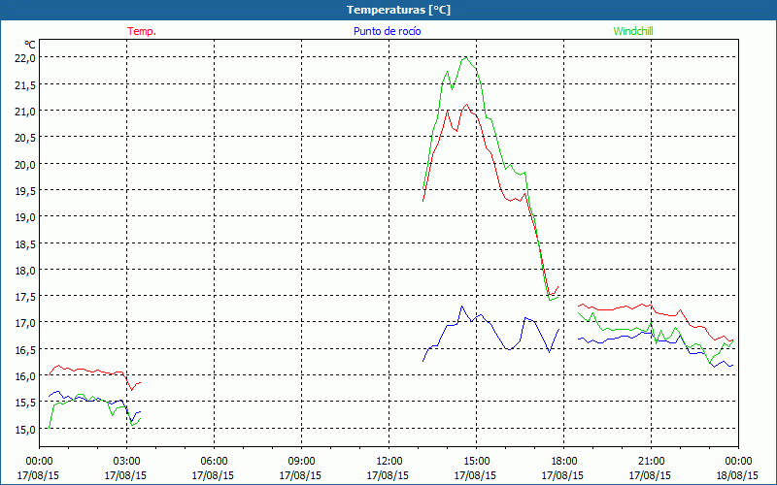777x485 pixels.
Task: Click the '15:00' time axis label
Action: tap(476, 462)
